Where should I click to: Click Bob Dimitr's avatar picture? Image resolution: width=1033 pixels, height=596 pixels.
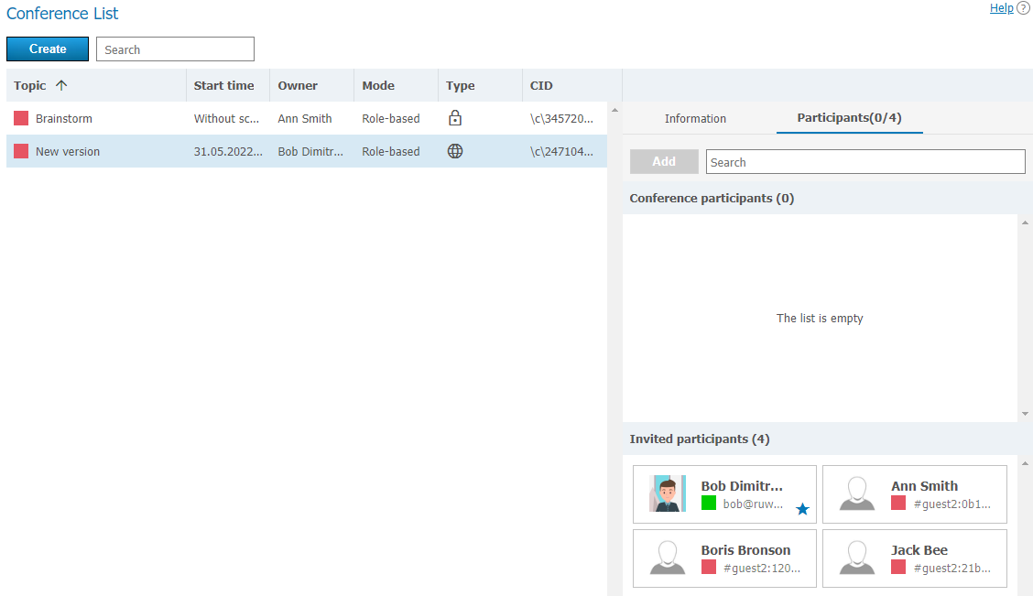click(668, 493)
